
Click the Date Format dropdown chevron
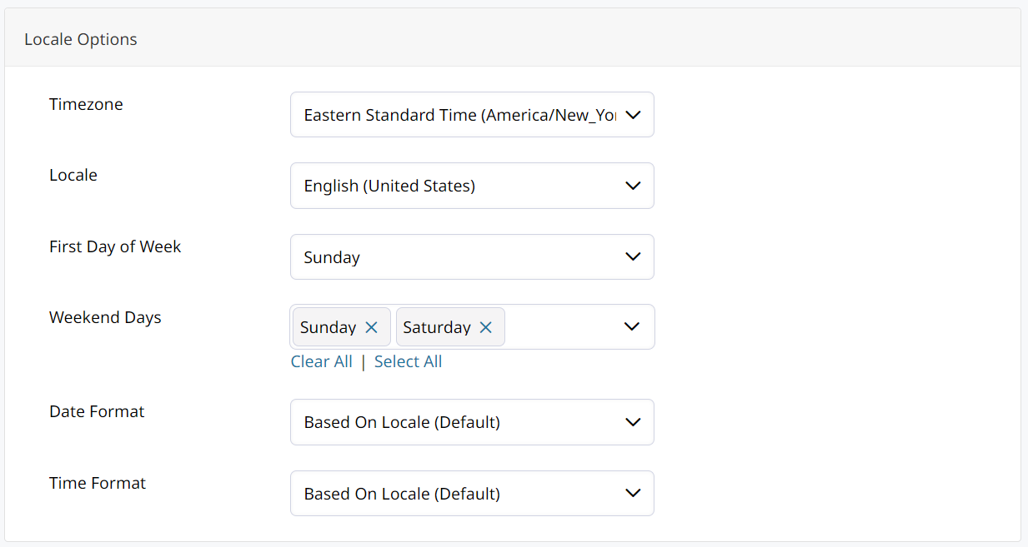coord(633,422)
